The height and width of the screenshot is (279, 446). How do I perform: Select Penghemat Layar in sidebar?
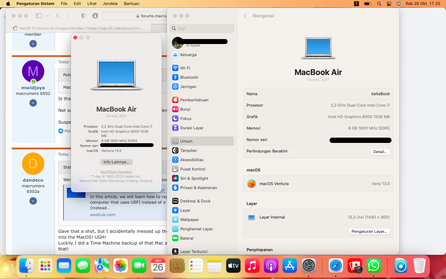(202, 229)
